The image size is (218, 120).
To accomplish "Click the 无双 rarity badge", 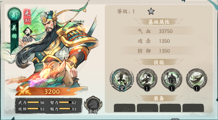I will point(27,17).
